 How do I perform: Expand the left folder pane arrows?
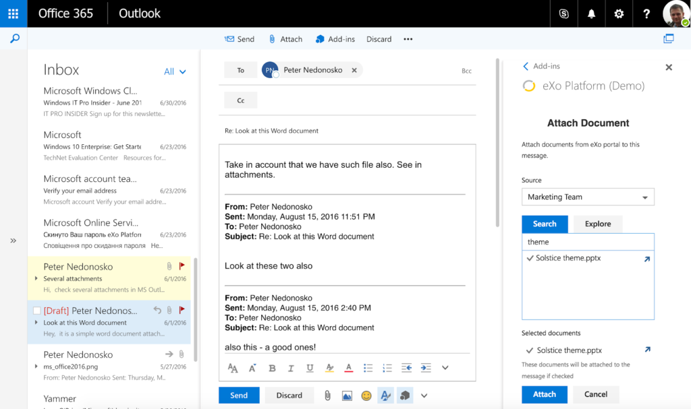(13, 241)
